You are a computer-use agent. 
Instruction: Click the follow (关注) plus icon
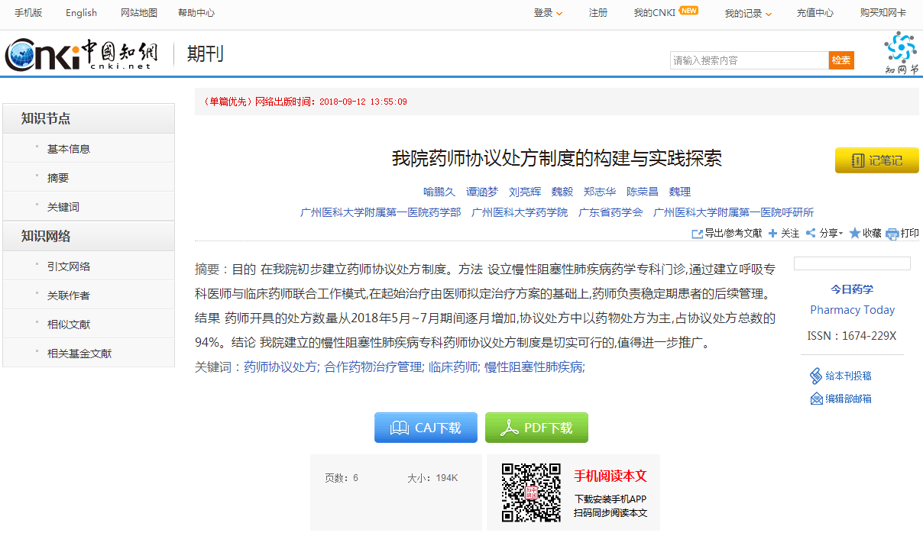coord(772,234)
